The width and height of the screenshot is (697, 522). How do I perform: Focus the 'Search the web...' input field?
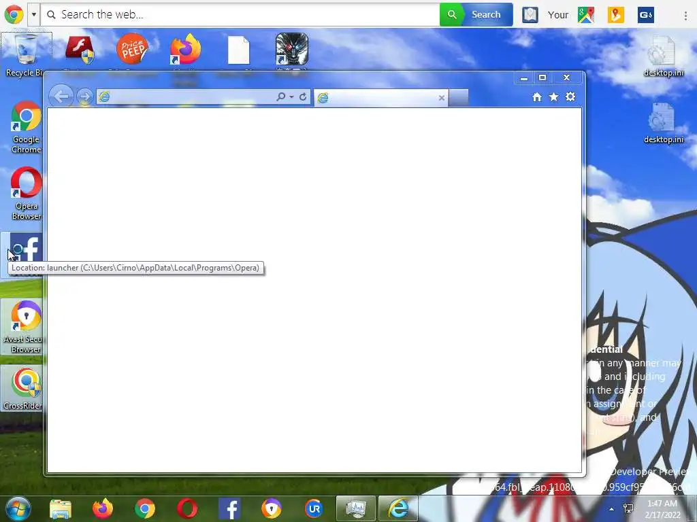240,15
